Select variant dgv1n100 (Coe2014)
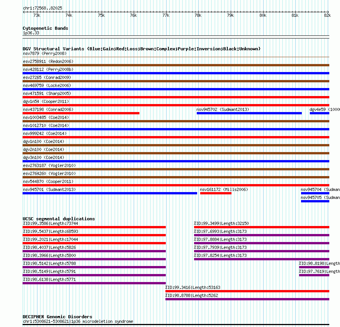This screenshot has height=327, width=340. [x=44, y=141]
